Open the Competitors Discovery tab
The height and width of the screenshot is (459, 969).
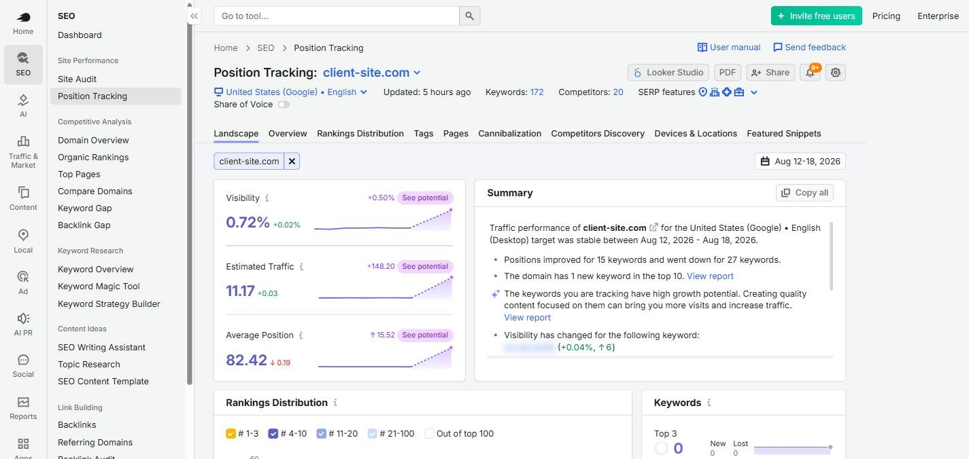598,134
